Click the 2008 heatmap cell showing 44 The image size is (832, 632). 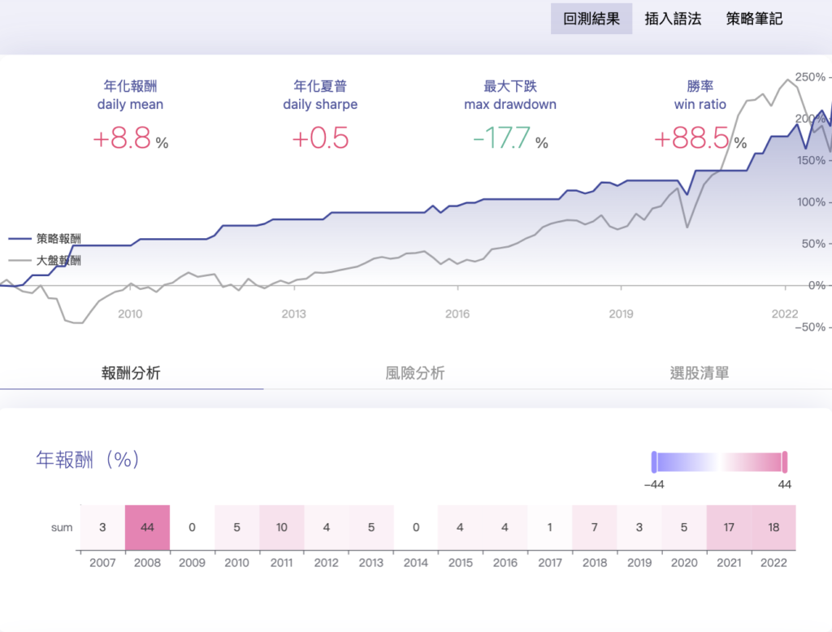pyautogui.click(x=148, y=527)
